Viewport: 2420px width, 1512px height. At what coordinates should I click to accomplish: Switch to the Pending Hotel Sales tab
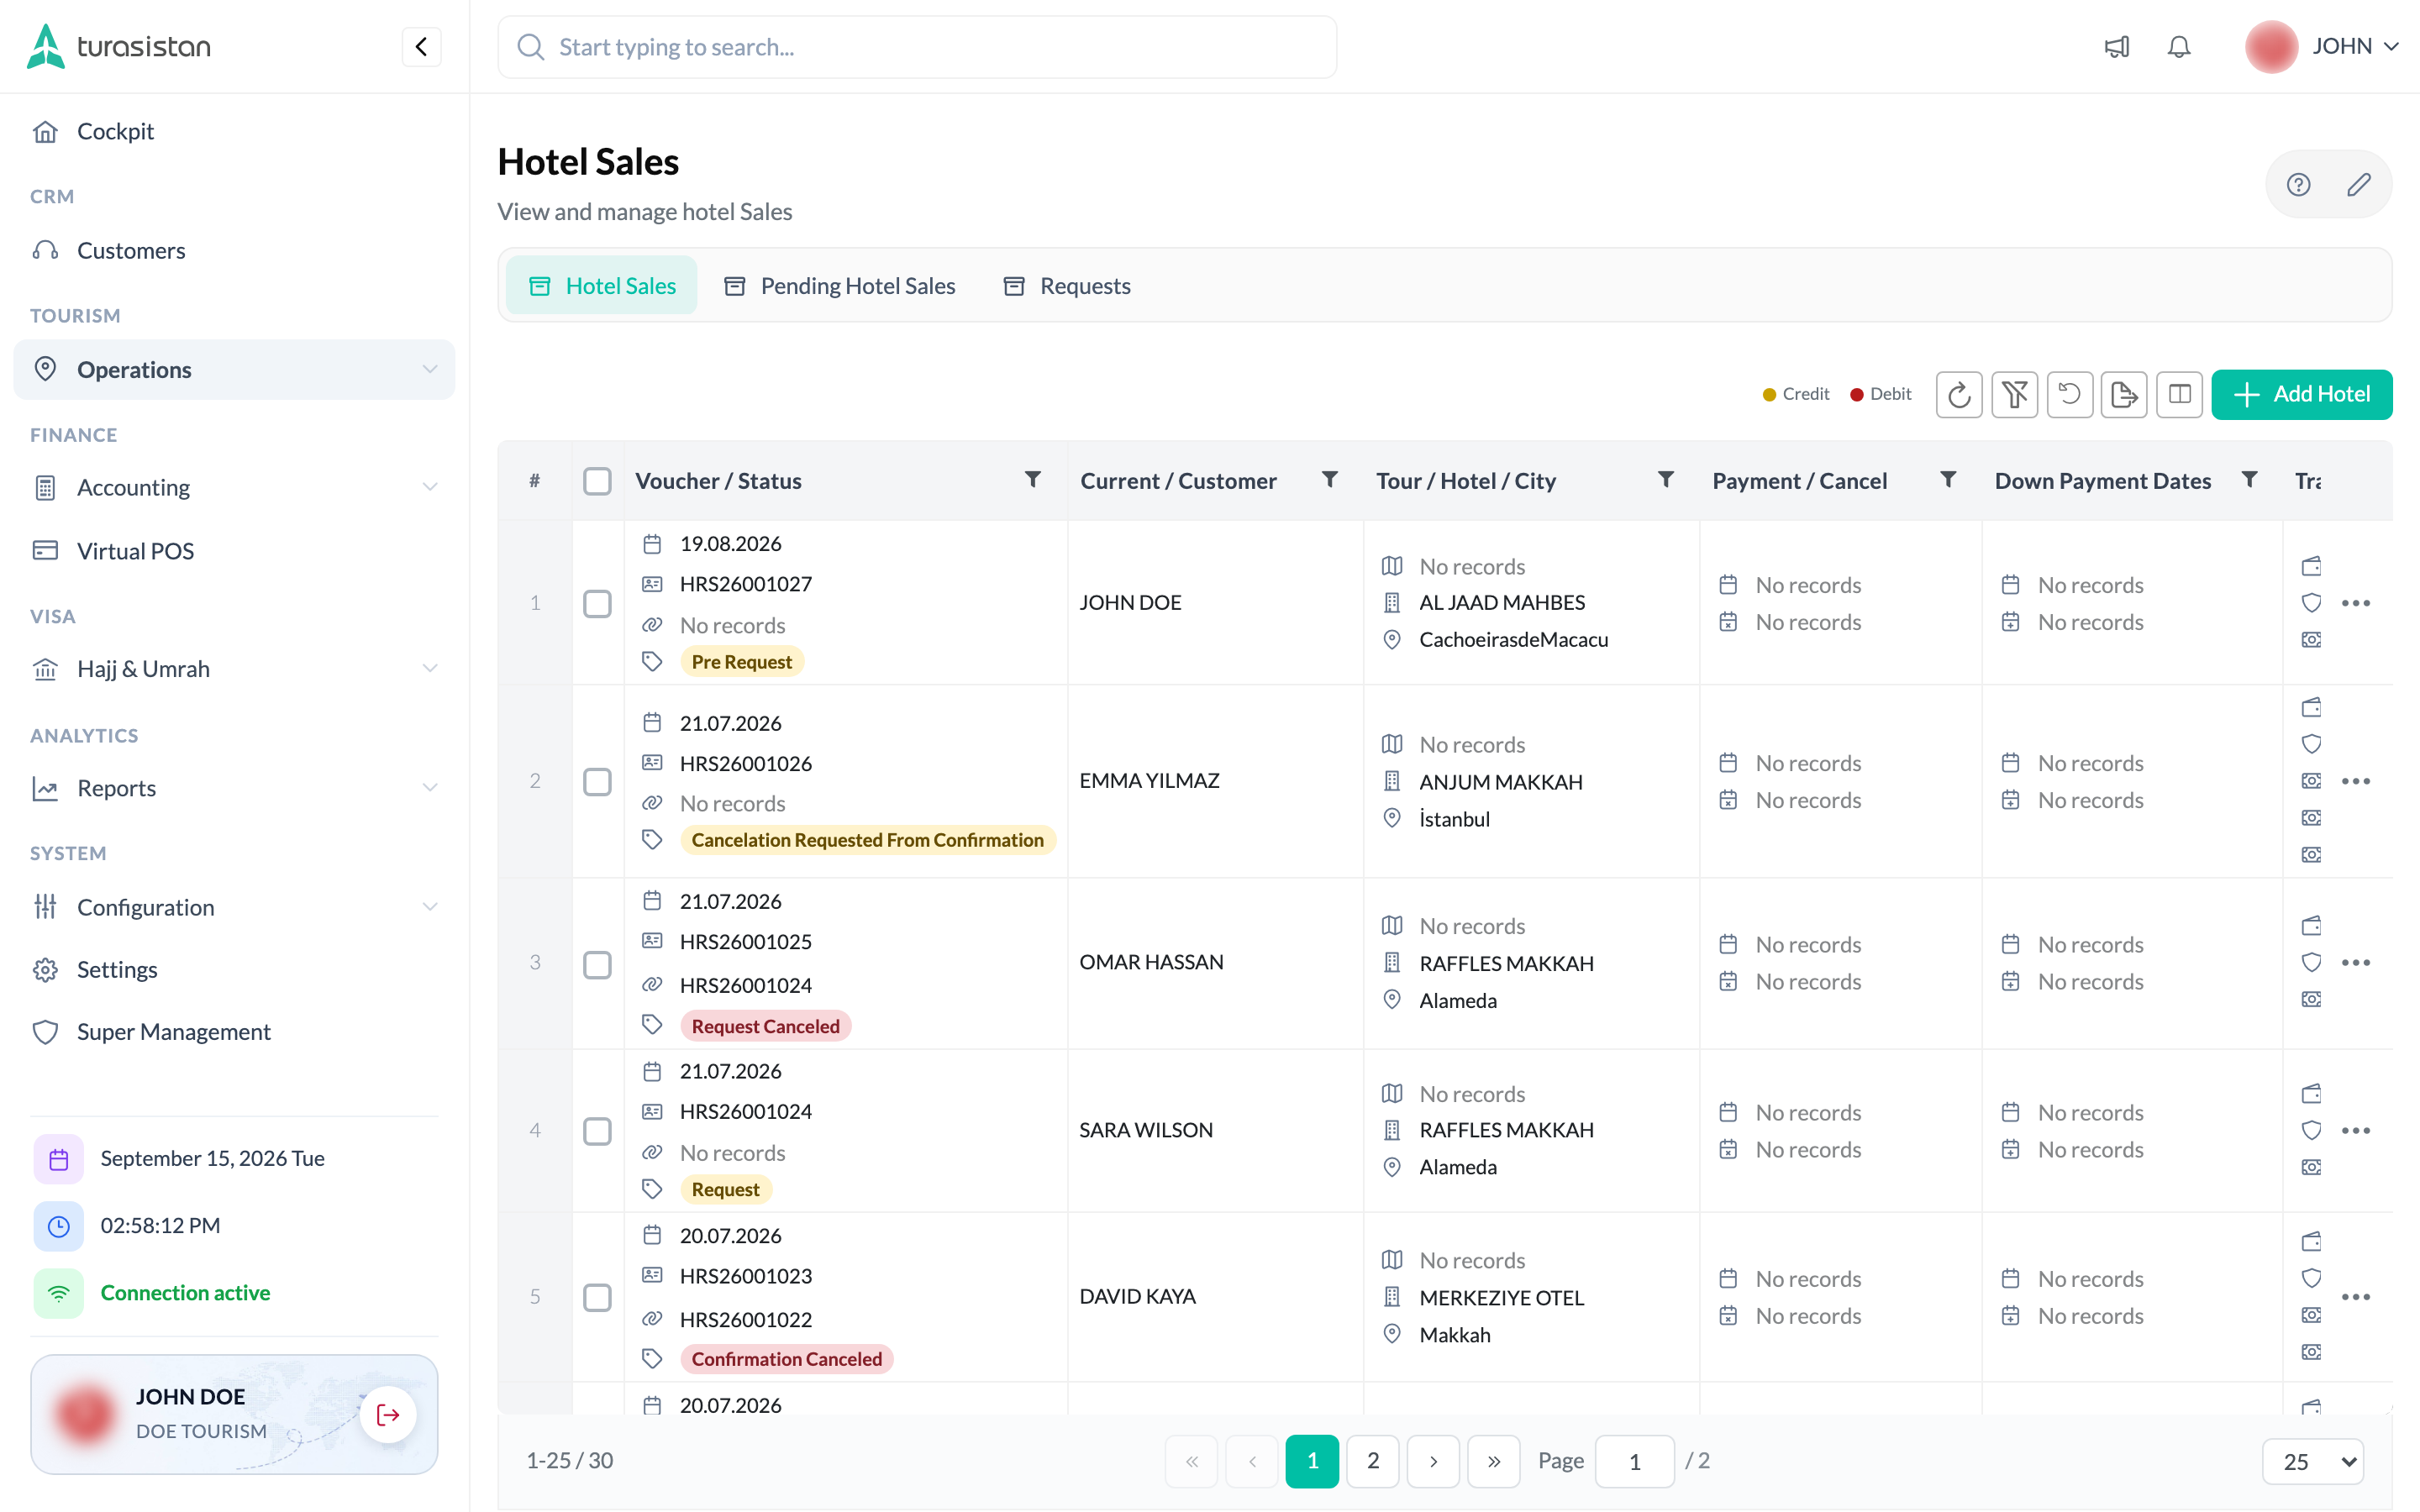click(x=840, y=286)
